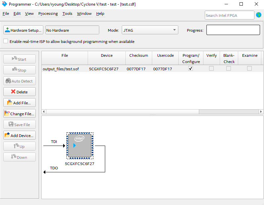264x205 pixels.
Task: Click the Stop button
Action: pos(20,70)
